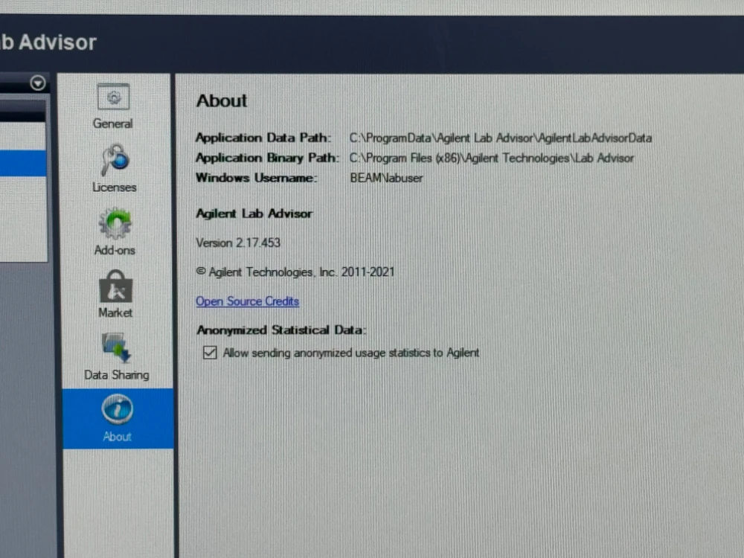This screenshot has width=744, height=558.
Task: Click the About heading
Action: 222,100
